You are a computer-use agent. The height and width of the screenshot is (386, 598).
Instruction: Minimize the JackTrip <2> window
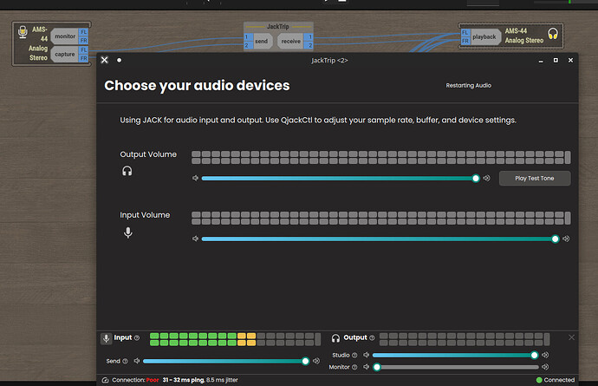coord(541,61)
